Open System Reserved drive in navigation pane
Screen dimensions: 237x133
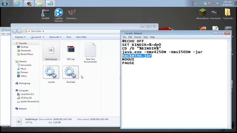(x=30, y=102)
